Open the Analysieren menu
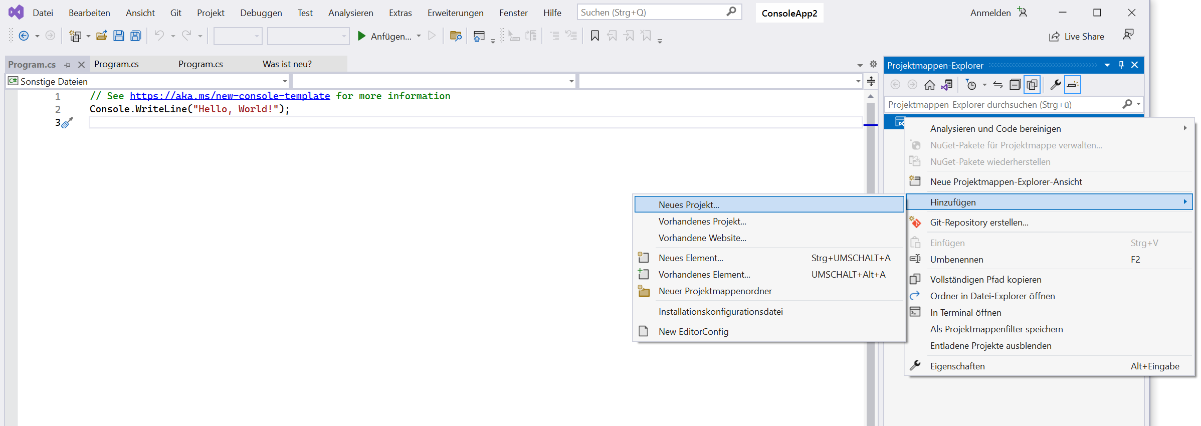 (x=350, y=13)
